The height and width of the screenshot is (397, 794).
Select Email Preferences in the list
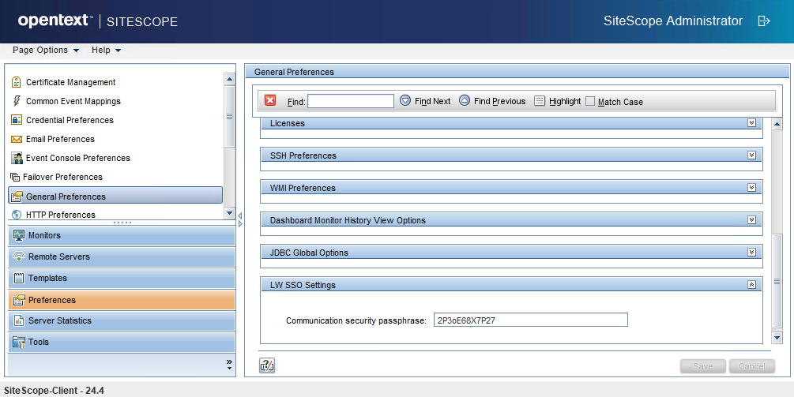tap(60, 139)
